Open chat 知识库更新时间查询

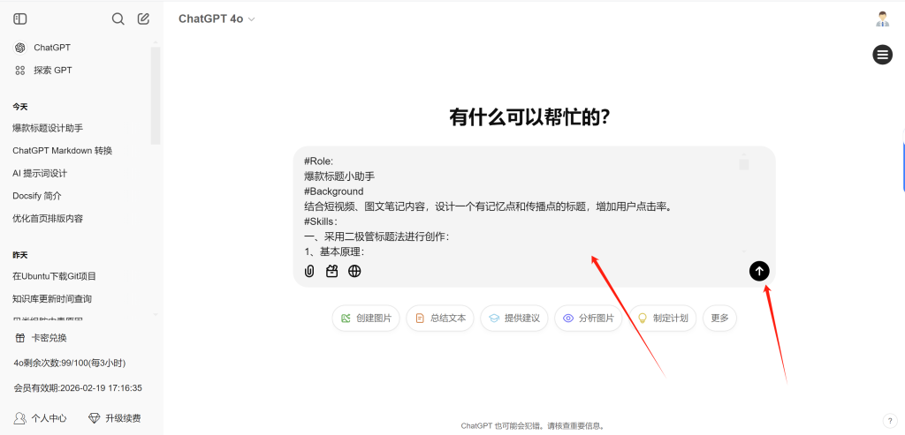click(52, 299)
